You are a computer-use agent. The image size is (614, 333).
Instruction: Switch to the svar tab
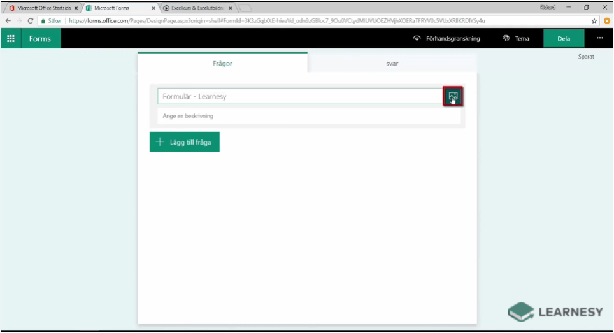coord(392,64)
